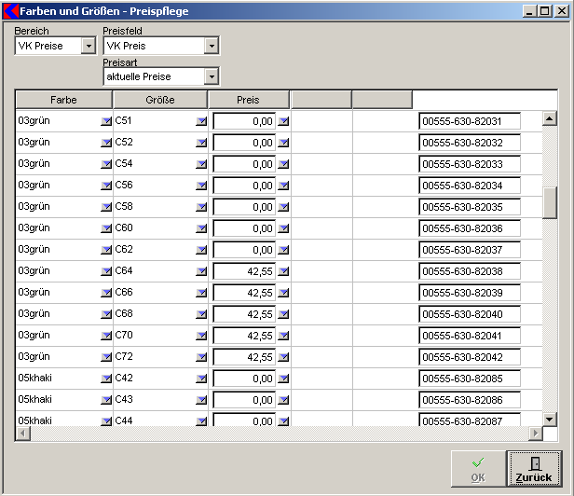Close the Farben und Größen window

point(561,11)
